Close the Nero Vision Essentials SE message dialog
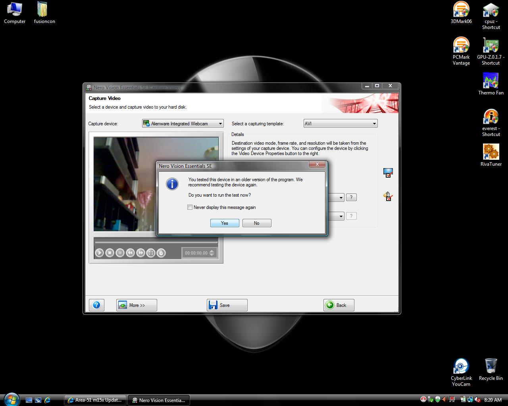The image size is (508, 406). (x=317, y=165)
